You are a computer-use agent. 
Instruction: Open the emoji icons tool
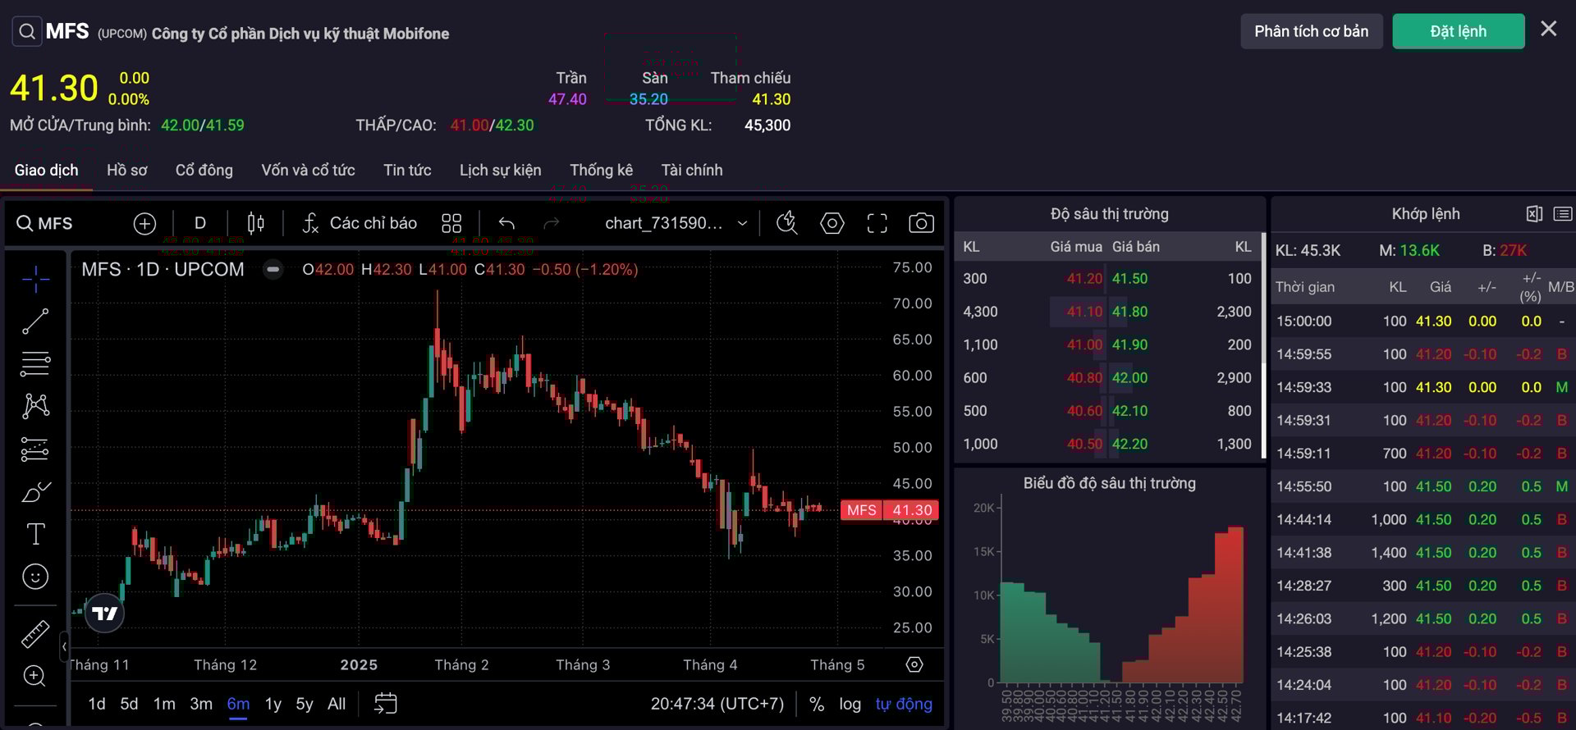(35, 577)
